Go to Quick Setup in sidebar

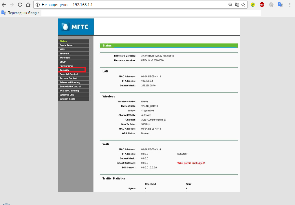pyautogui.click(x=66, y=45)
